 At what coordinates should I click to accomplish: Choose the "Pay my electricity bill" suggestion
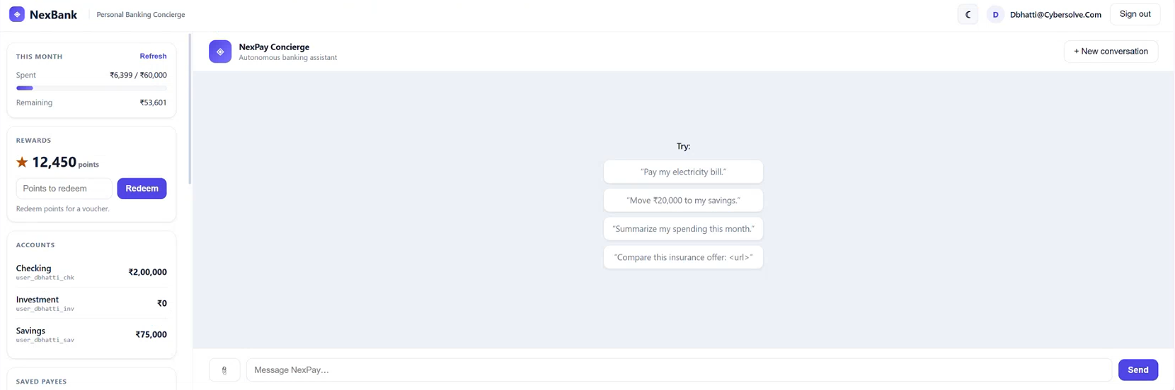[x=683, y=172]
